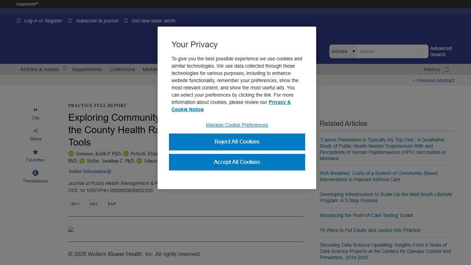Open the Collections menu item
The width and height of the screenshot is (471, 265).
(122, 69)
